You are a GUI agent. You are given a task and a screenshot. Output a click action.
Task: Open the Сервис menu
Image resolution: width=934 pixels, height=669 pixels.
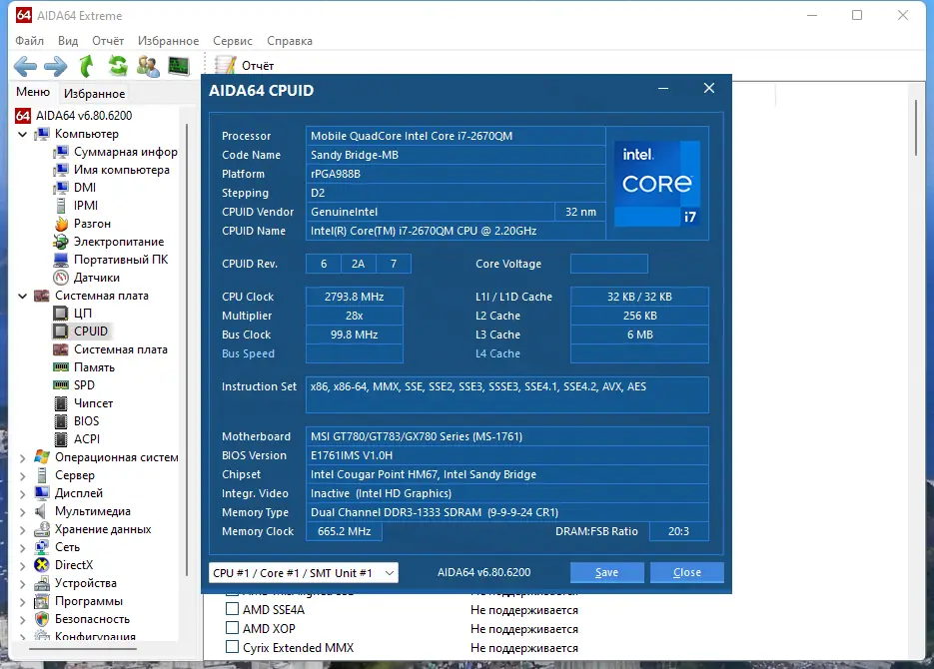click(x=233, y=41)
